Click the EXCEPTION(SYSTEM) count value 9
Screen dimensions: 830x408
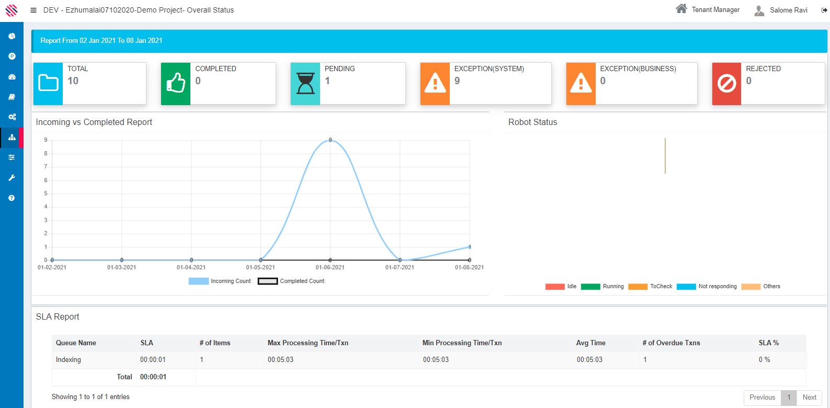tap(457, 81)
